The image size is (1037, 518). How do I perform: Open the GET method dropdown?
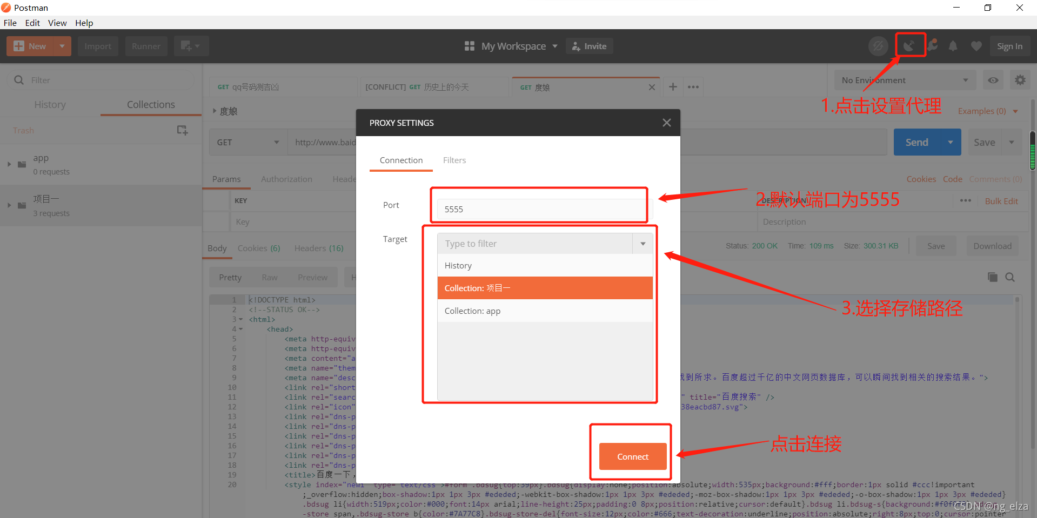pos(248,142)
